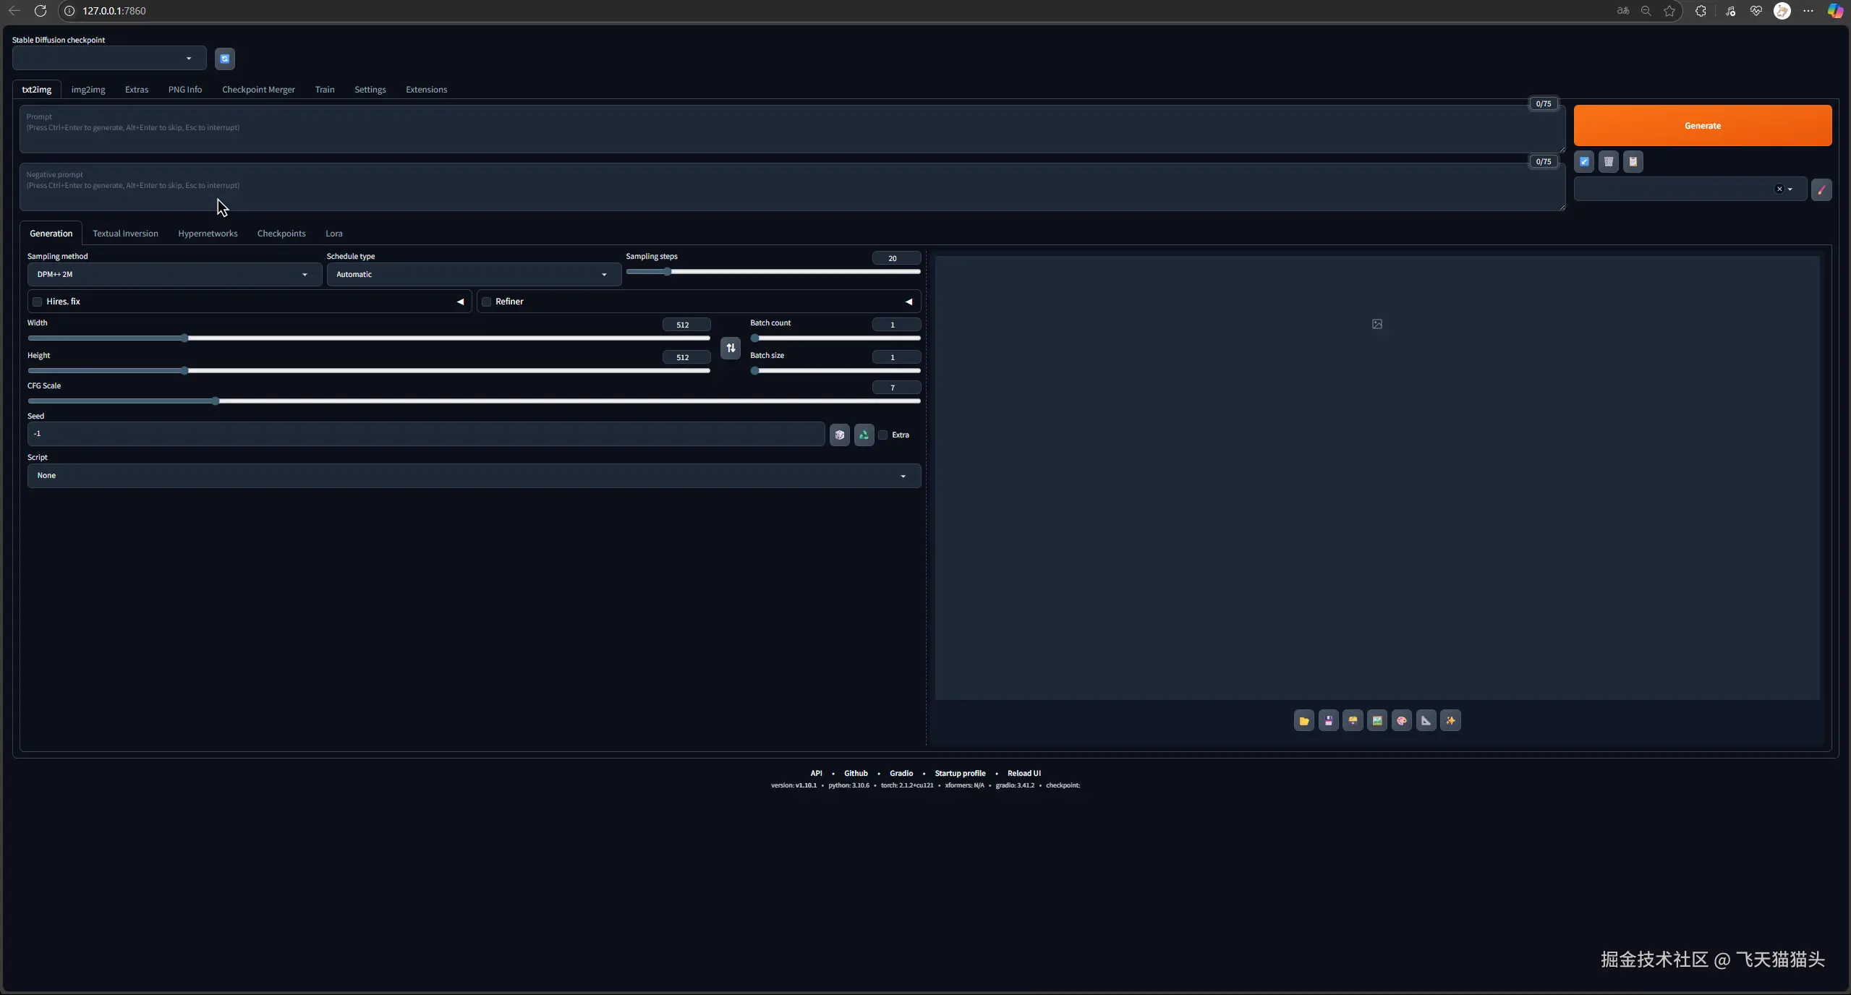Open the Schedule type dropdown showing Automatic

pyautogui.click(x=474, y=275)
